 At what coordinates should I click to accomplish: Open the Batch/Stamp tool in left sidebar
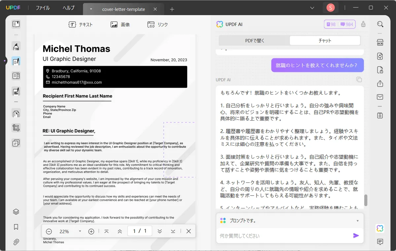[16, 143]
